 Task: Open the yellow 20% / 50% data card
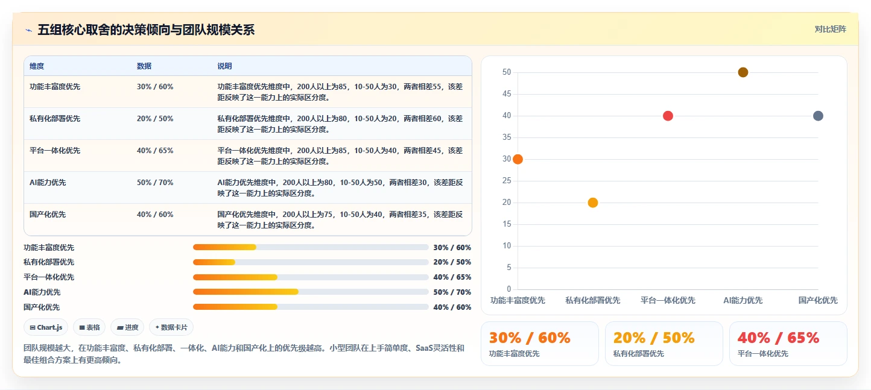pos(664,344)
